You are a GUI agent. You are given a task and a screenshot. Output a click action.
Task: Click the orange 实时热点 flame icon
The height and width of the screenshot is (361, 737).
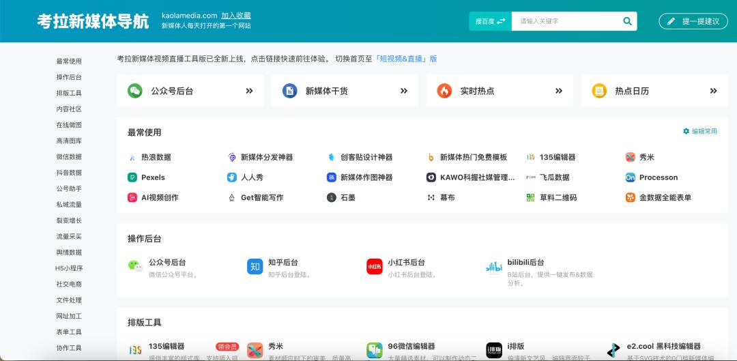pyautogui.click(x=444, y=91)
